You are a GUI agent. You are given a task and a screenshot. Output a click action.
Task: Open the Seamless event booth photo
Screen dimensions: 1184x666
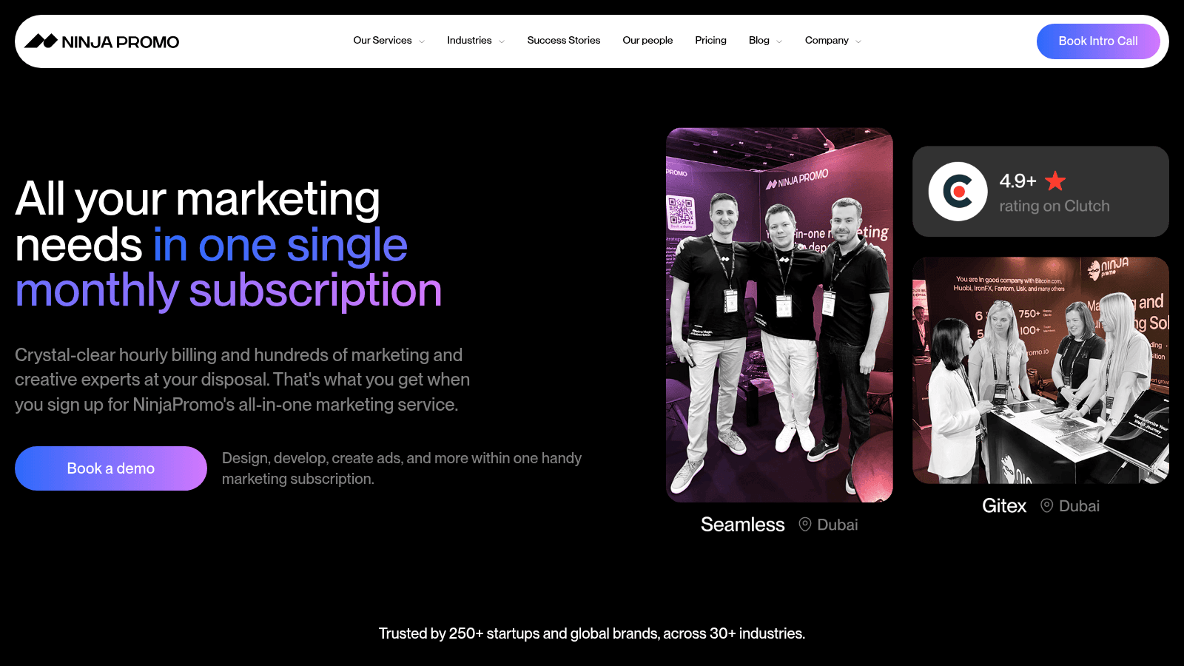[779, 315]
